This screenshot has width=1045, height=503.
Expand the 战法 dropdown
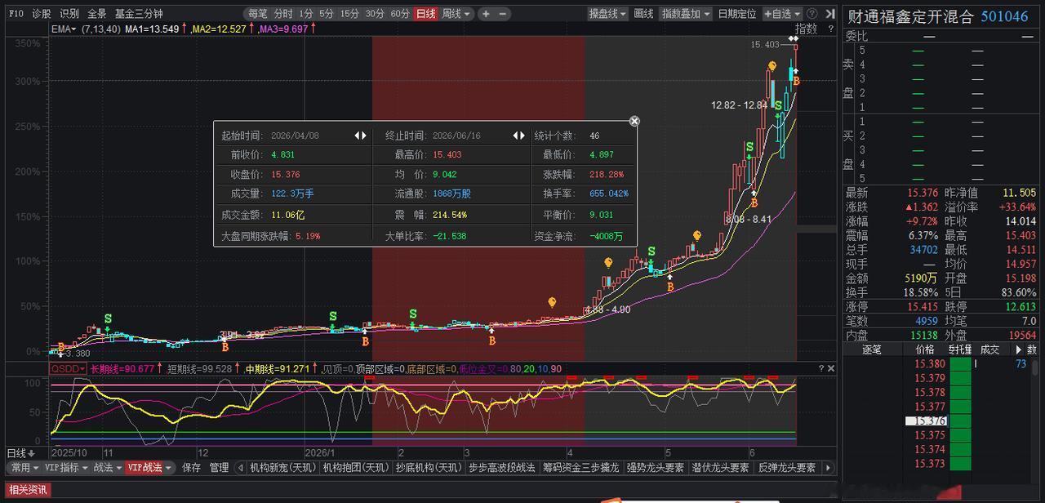(108, 468)
